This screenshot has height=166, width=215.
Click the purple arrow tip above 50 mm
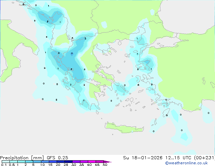point(107,162)
